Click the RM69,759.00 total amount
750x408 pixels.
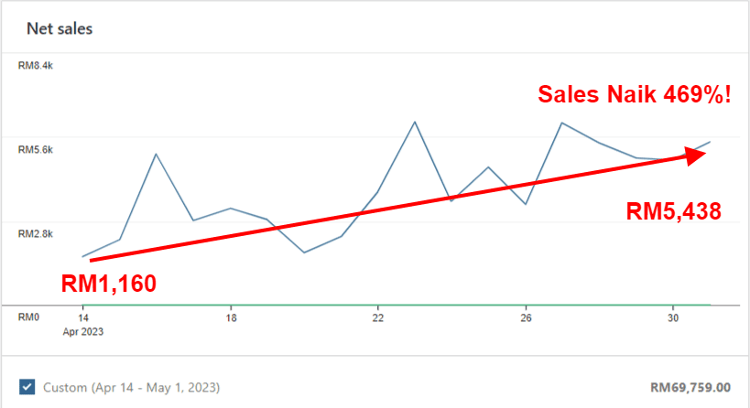[x=688, y=388]
